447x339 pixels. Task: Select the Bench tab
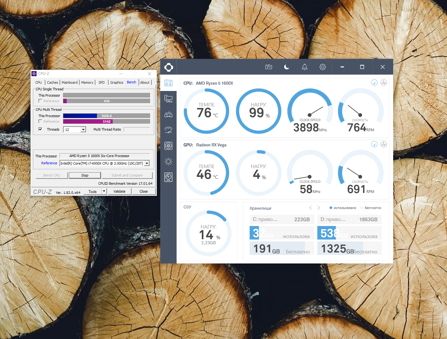tap(132, 82)
